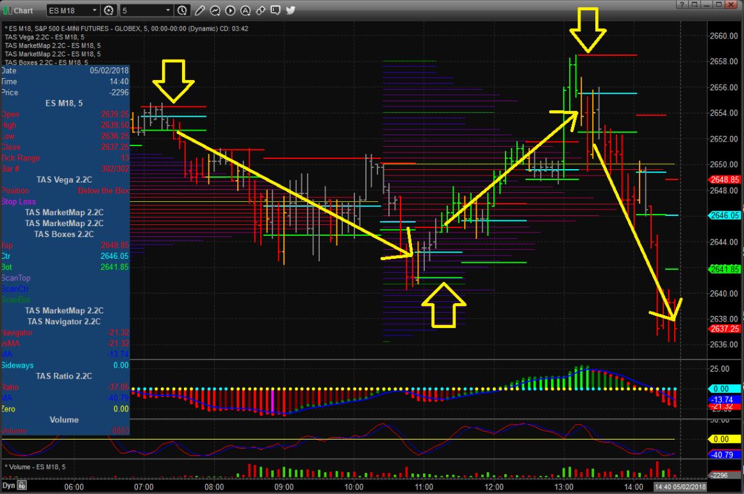Click the Open value 2639.25

click(x=115, y=114)
